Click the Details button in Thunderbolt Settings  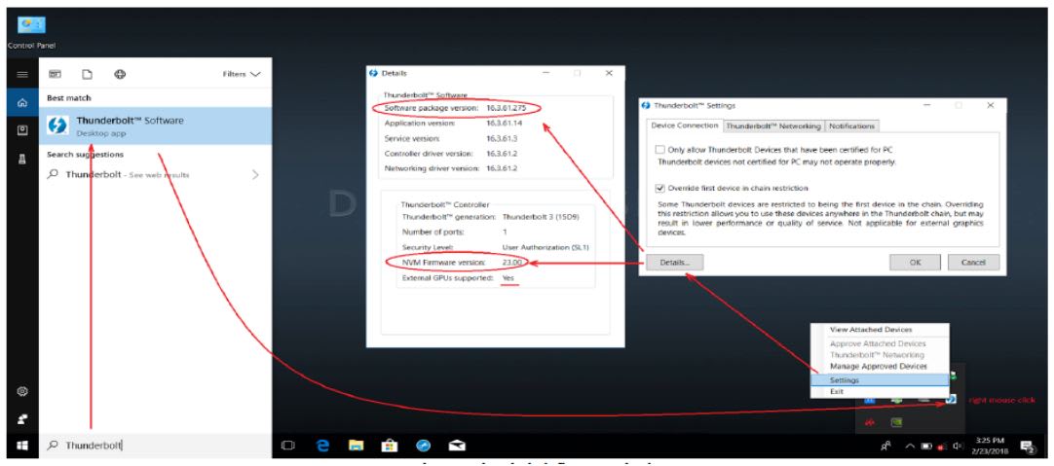pyautogui.click(x=675, y=262)
